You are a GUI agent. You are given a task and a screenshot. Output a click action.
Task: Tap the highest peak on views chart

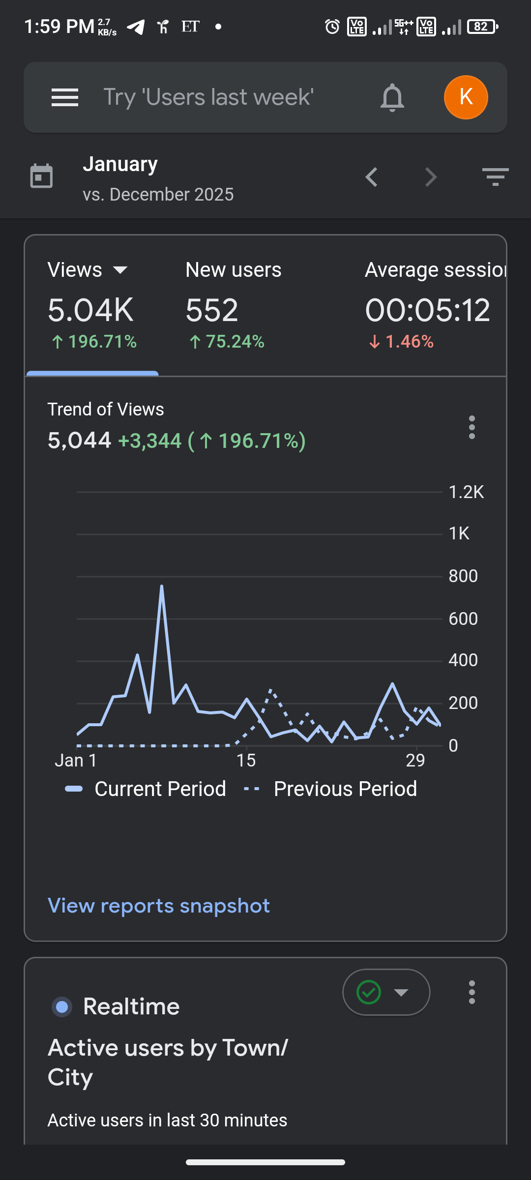click(x=162, y=587)
